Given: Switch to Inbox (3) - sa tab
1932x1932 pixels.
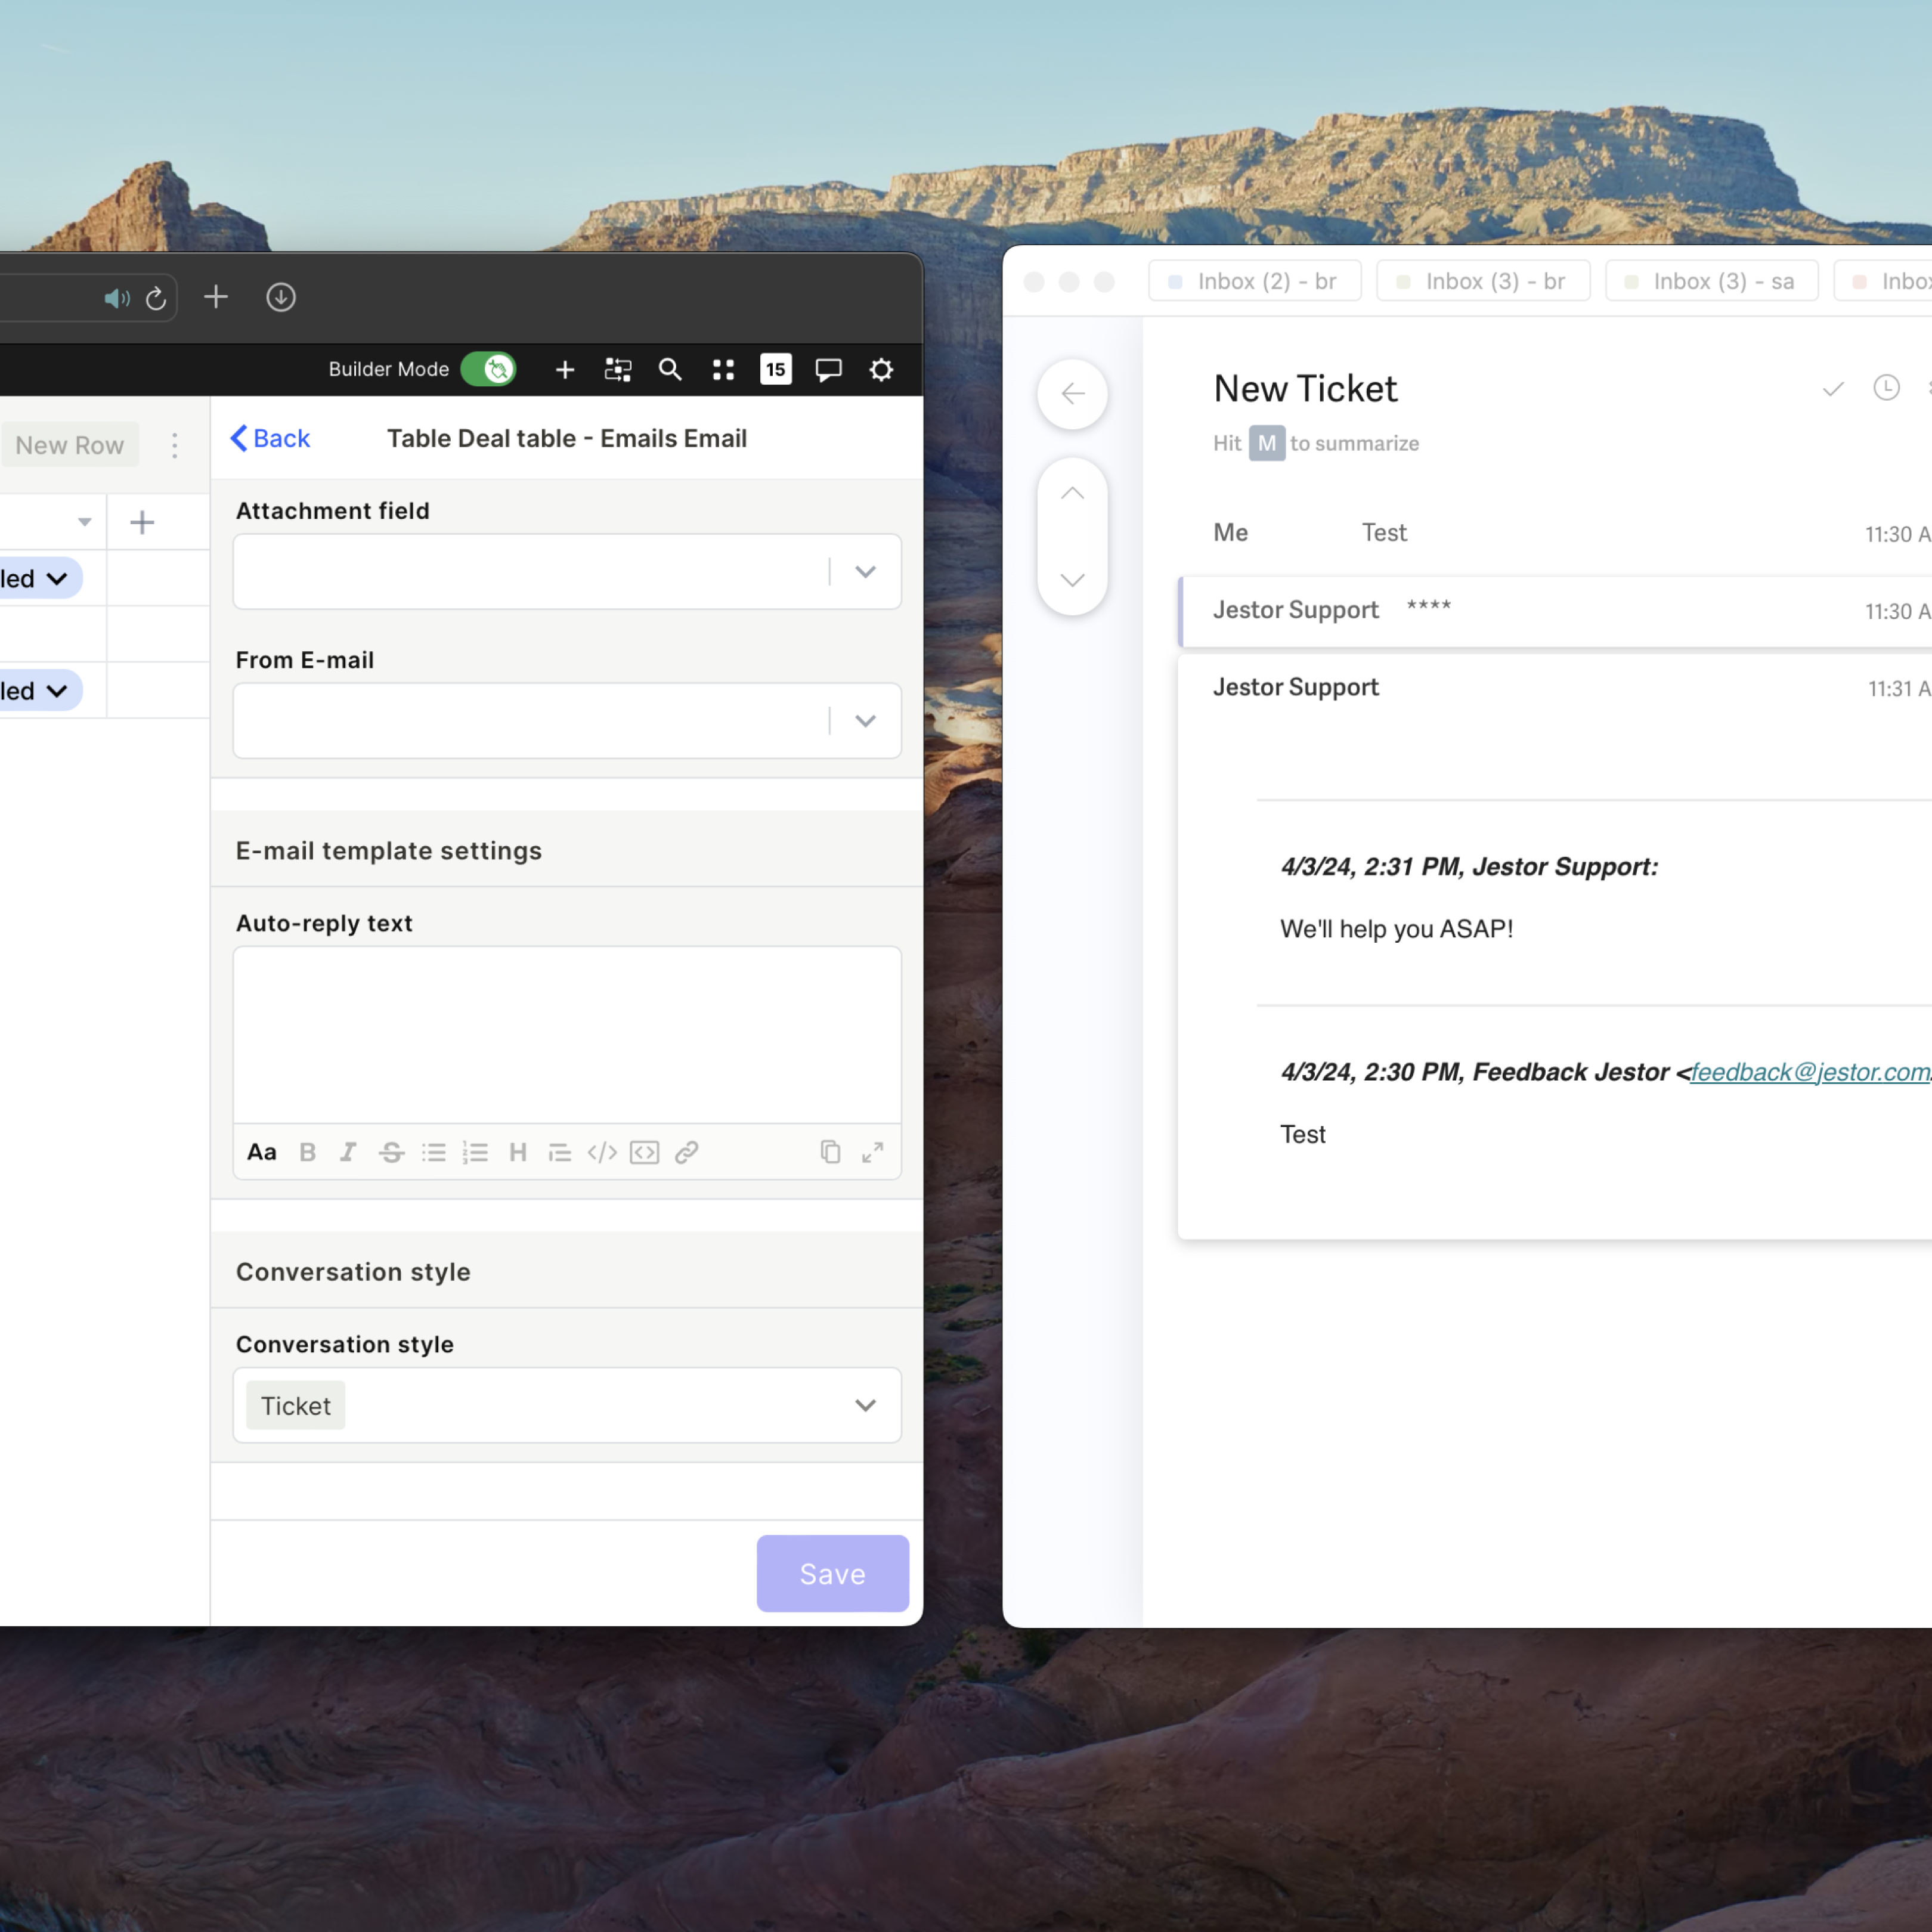Looking at the screenshot, I should pos(1711,281).
